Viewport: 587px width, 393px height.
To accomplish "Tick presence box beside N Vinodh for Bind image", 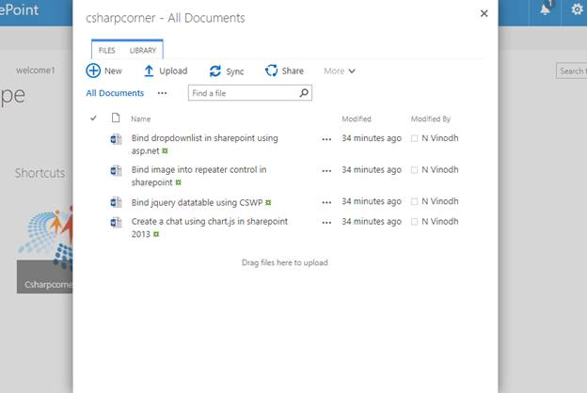I will pos(414,170).
